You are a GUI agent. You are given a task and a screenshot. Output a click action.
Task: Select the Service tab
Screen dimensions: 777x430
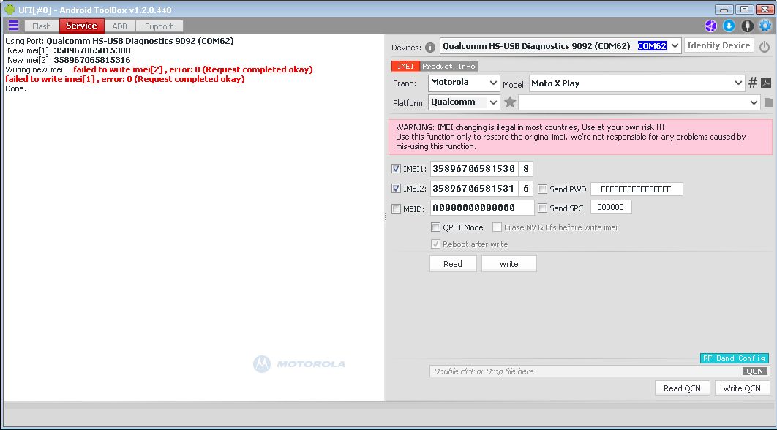tap(81, 26)
